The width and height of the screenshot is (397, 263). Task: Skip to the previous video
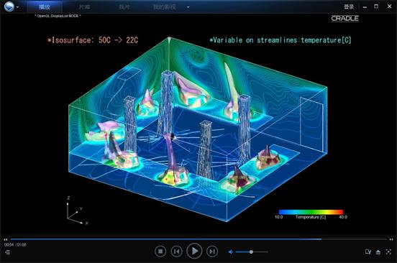(x=176, y=252)
